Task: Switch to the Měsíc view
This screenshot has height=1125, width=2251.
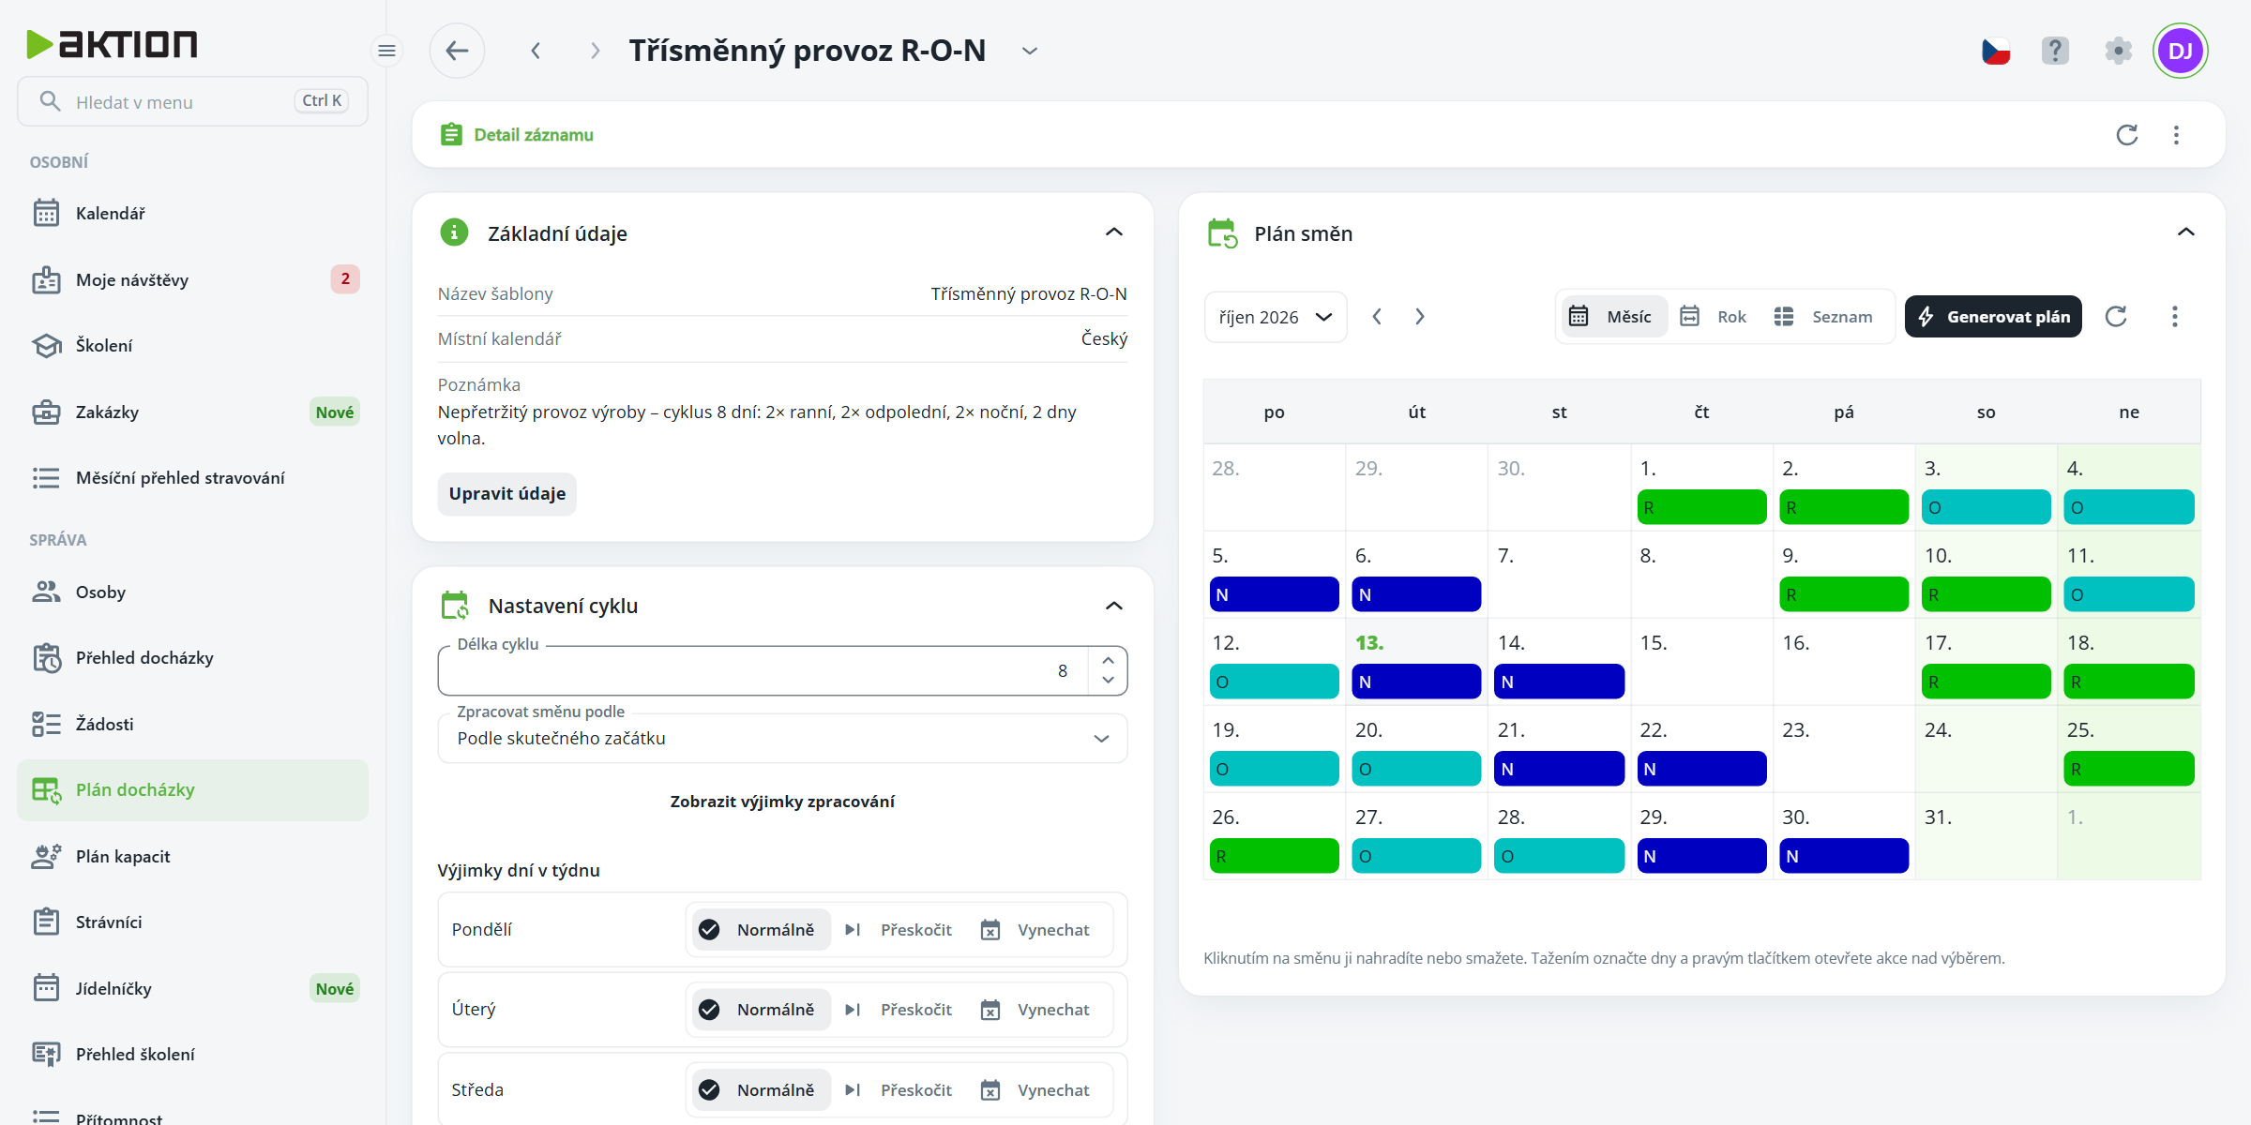Action: 1612,317
